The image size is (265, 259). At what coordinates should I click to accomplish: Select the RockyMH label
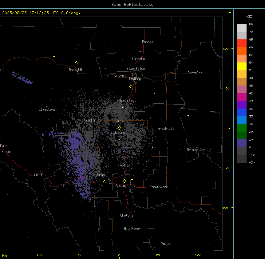(75, 70)
